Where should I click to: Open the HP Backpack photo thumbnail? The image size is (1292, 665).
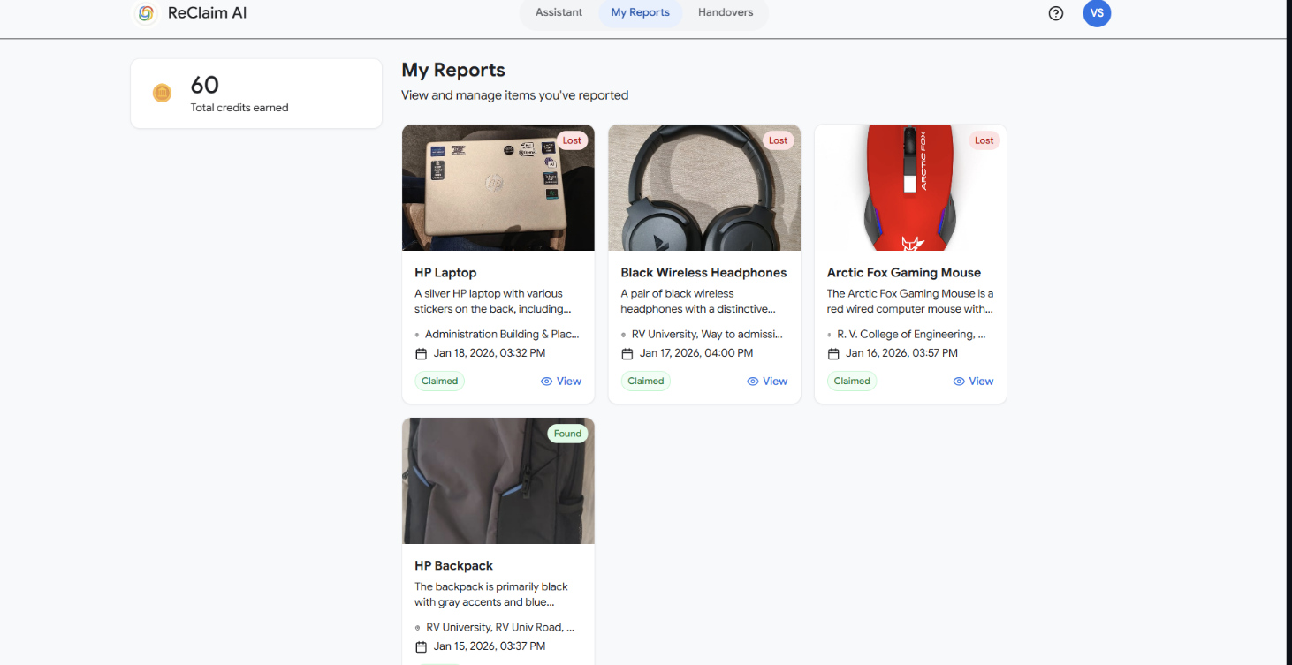[498, 480]
